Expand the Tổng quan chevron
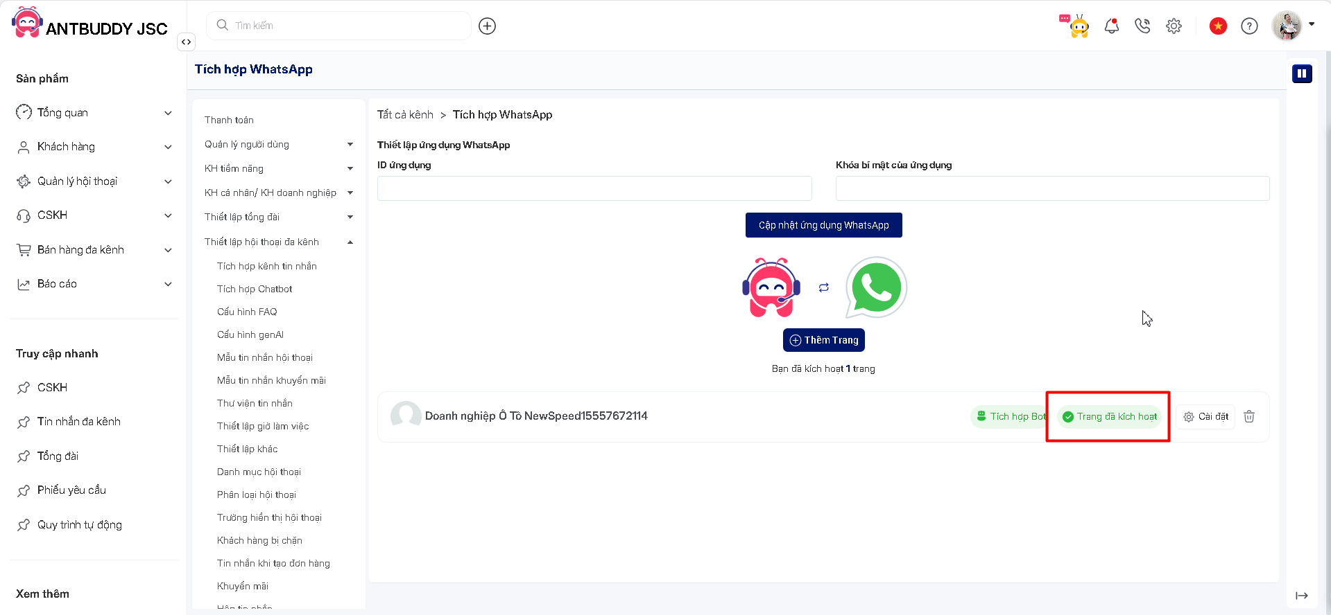The height and width of the screenshot is (615, 1331). pyautogui.click(x=168, y=113)
